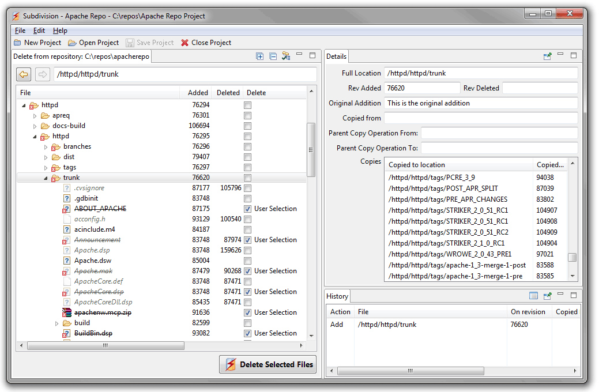
Task: Click the Copied to location column header
Action: point(458,165)
